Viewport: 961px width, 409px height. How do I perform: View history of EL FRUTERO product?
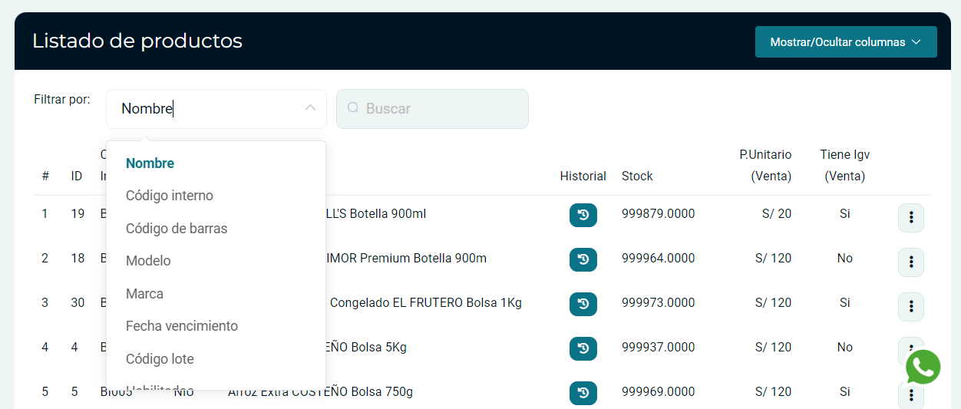coord(583,304)
